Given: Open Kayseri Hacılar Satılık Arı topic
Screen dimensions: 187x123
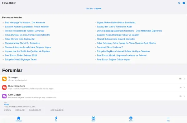Looking at the screenshot, I should point(27,51).
